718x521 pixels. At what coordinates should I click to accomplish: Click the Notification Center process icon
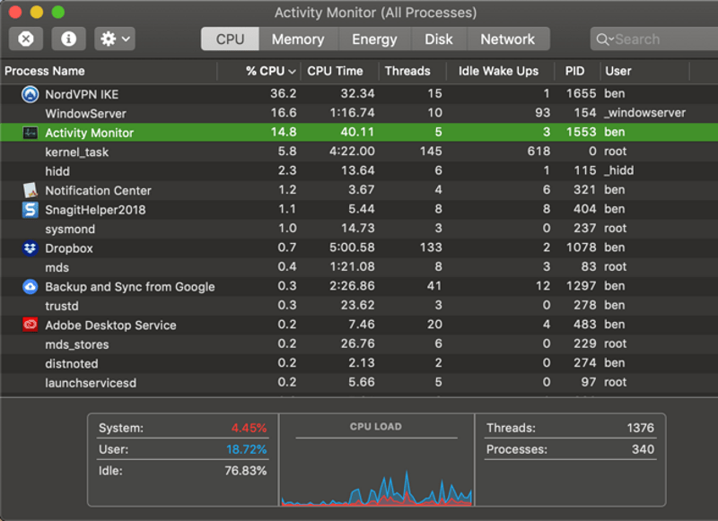[31, 190]
